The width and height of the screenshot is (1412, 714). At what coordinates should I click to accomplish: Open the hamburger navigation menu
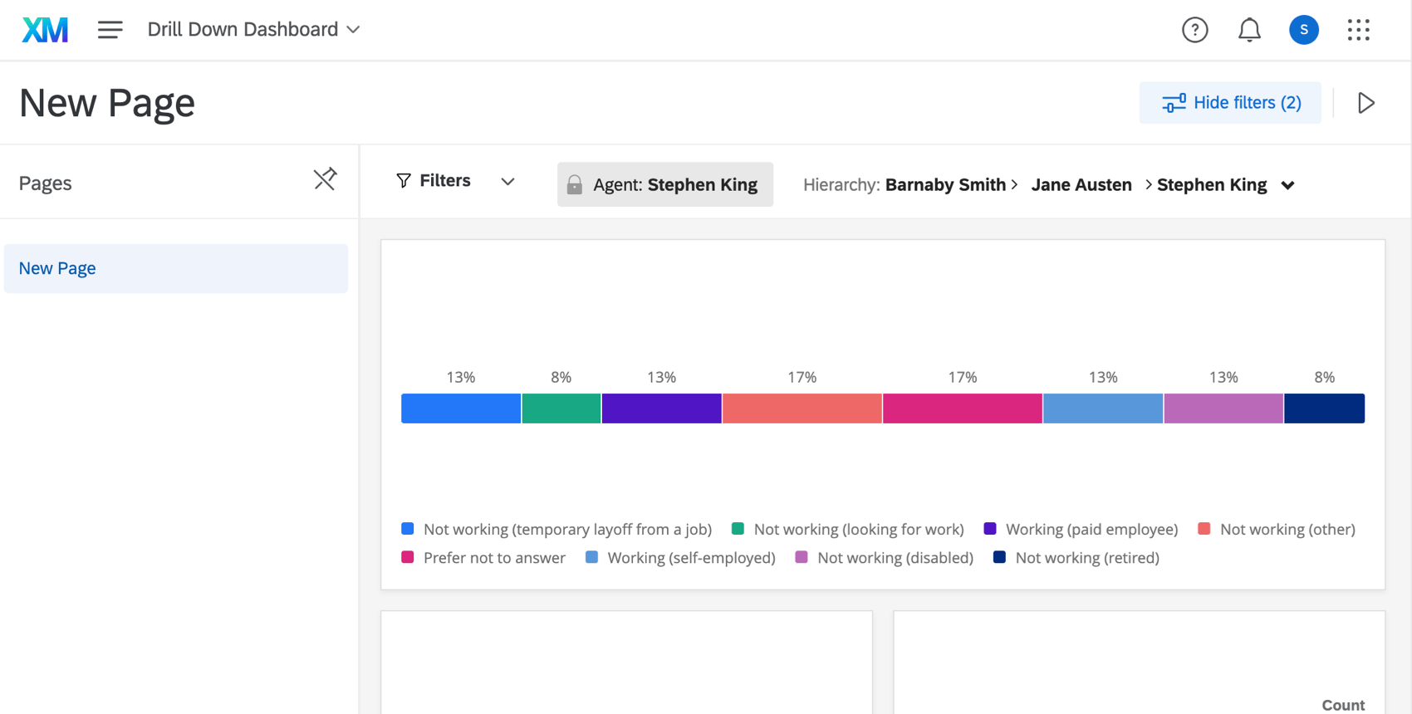(110, 30)
